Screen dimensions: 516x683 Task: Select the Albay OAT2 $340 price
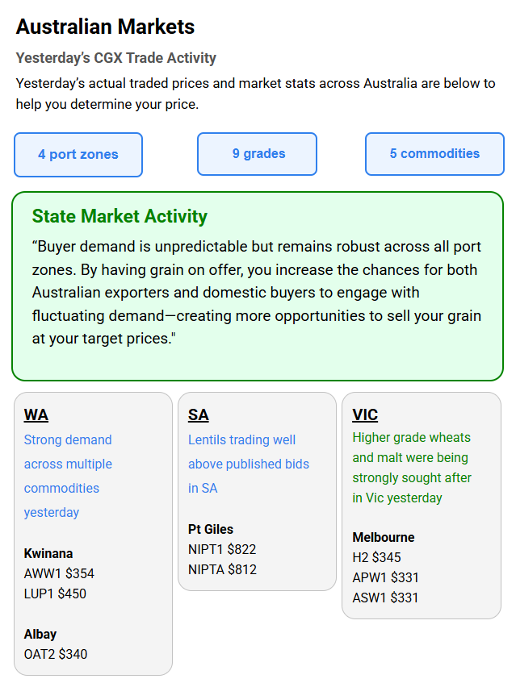point(56,654)
